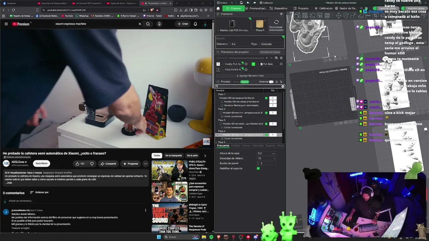Subscribe to ADSLZone channel
The image size is (429, 241).
pyautogui.click(x=42, y=164)
